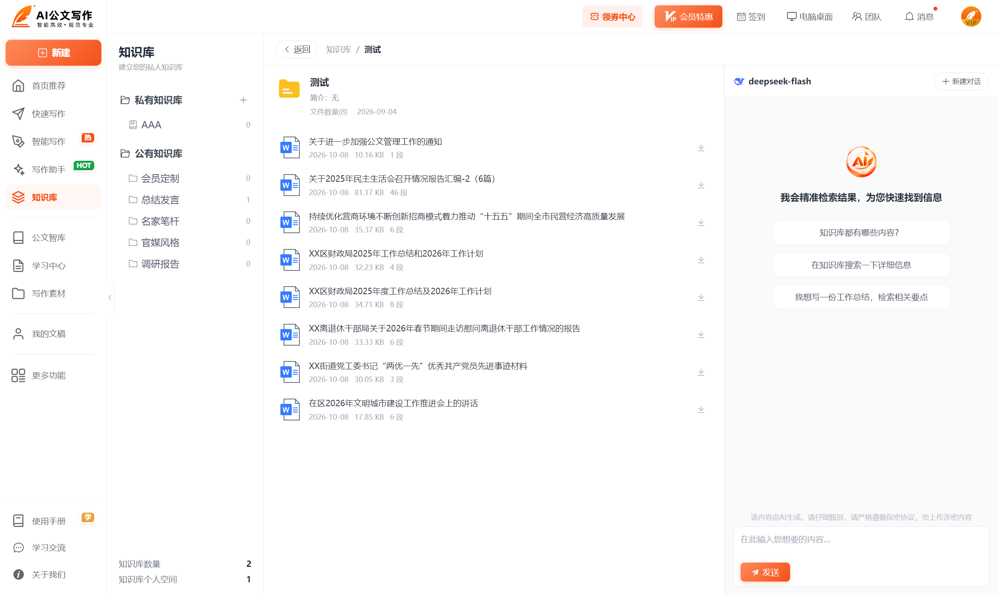Download 在区2026年文明城市建设 speech file
This screenshot has height=595, width=998.
[701, 409]
